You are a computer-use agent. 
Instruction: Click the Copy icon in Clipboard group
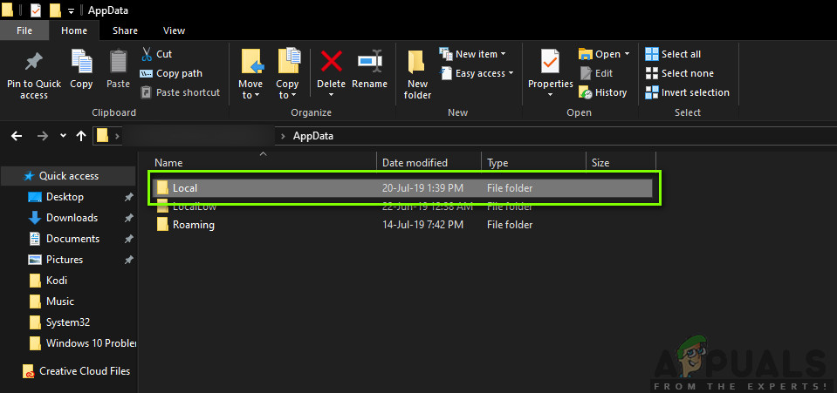pyautogui.click(x=82, y=61)
